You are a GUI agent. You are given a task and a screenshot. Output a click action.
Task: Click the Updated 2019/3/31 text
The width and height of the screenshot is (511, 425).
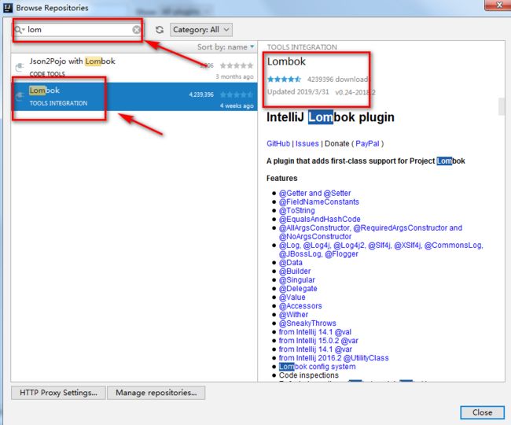point(298,92)
